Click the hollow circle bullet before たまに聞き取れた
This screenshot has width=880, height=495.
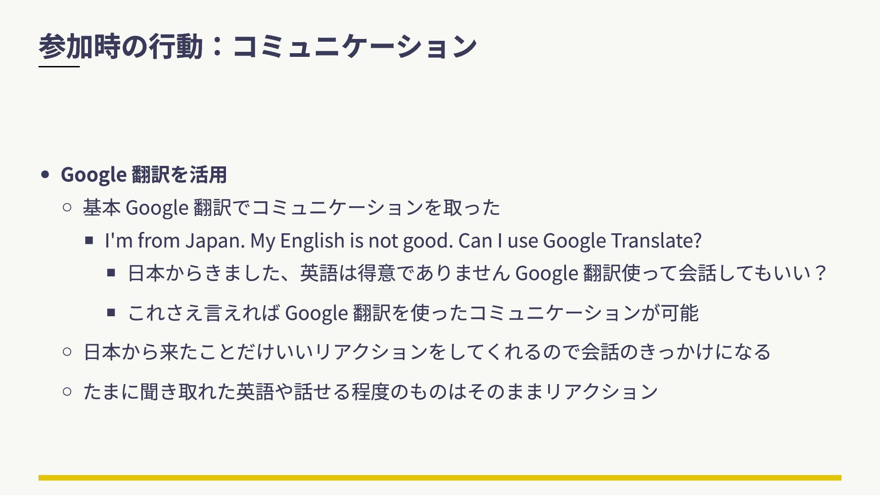(67, 391)
